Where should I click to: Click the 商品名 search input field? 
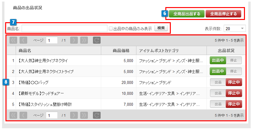pyautogui.click(x=64, y=29)
